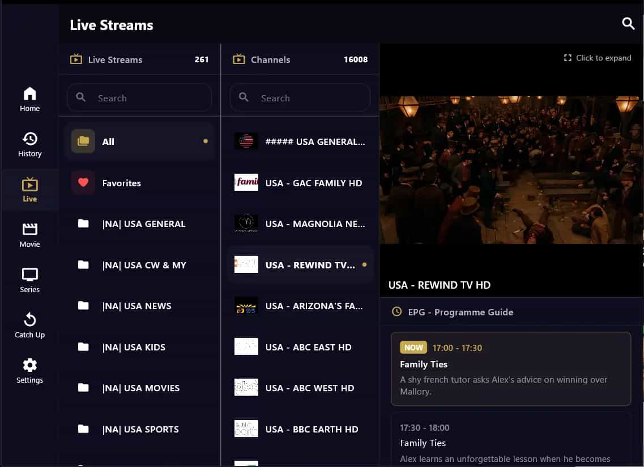
Task: Play the USA - MAGNOLIA NE... channel
Action: click(300, 224)
